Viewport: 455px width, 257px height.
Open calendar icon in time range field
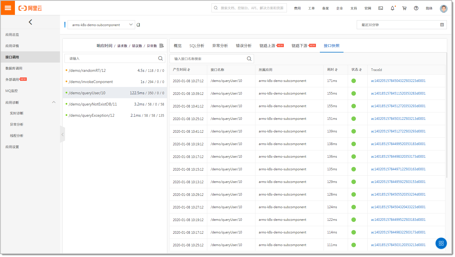coord(442,25)
